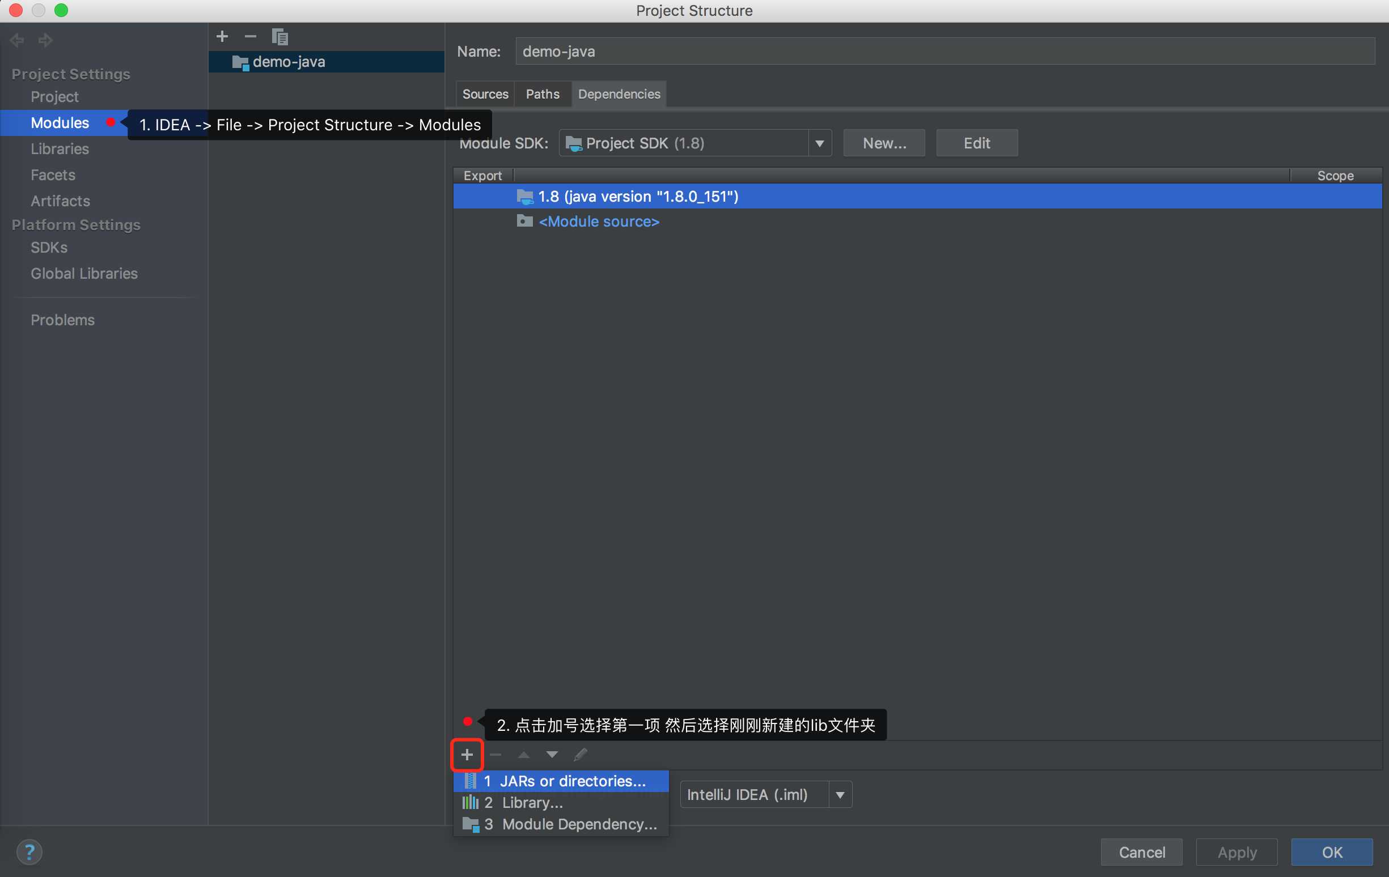This screenshot has width=1389, height=877.
Task: Select the 1.8 java version dependency row
Action: tap(917, 197)
